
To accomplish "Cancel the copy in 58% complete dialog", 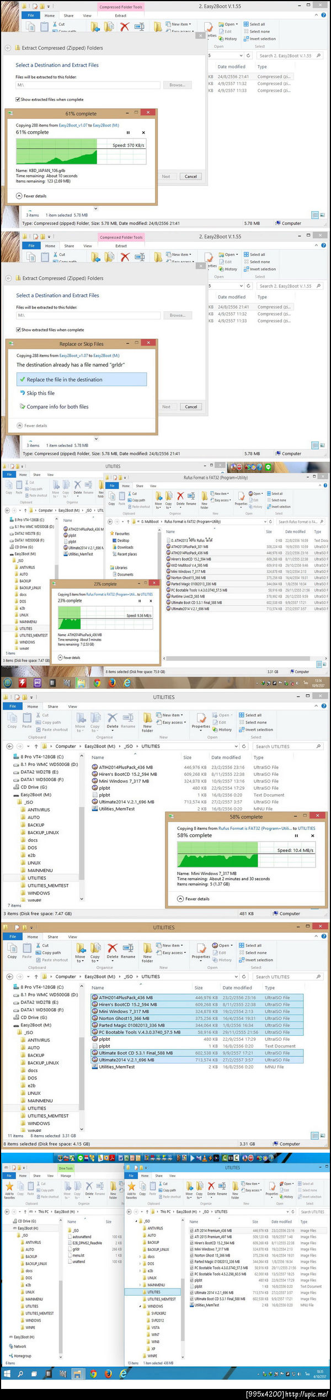I will tap(312, 835).
